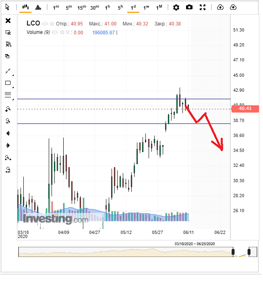The height and width of the screenshot is (282, 263).
Task: Open the candlestick chart style selector
Action: 25,7
